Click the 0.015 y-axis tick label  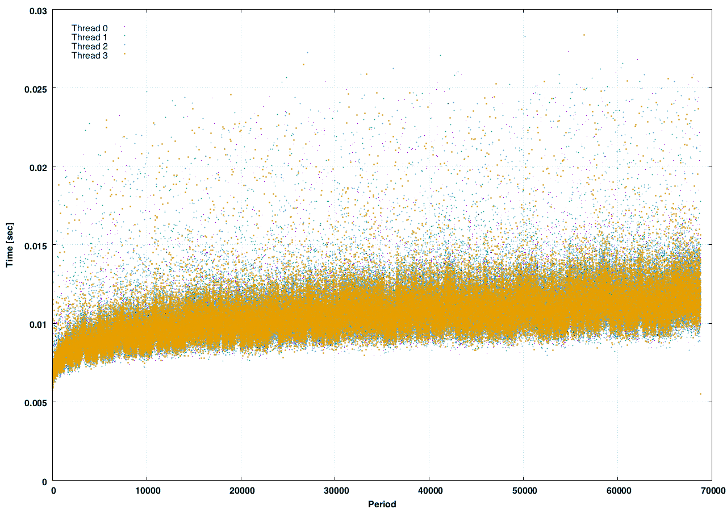(35, 245)
